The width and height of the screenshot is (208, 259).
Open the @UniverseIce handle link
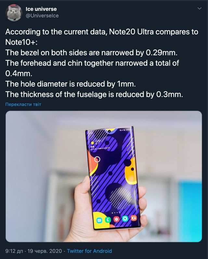pos(42,16)
